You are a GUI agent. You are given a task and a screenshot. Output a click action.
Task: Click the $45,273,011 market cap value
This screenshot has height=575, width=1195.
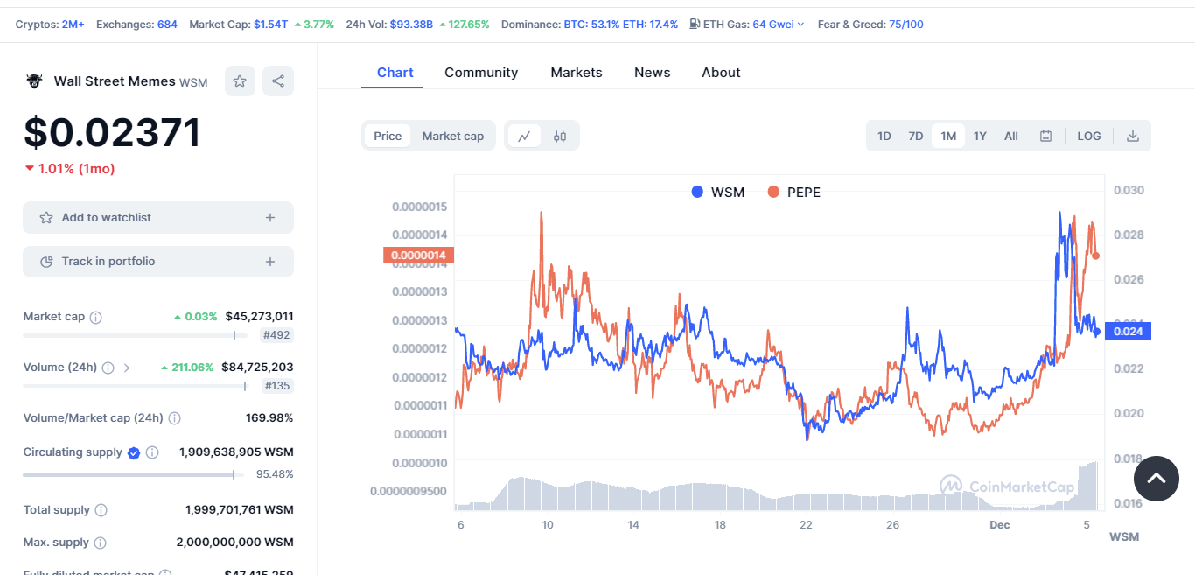[259, 317]
